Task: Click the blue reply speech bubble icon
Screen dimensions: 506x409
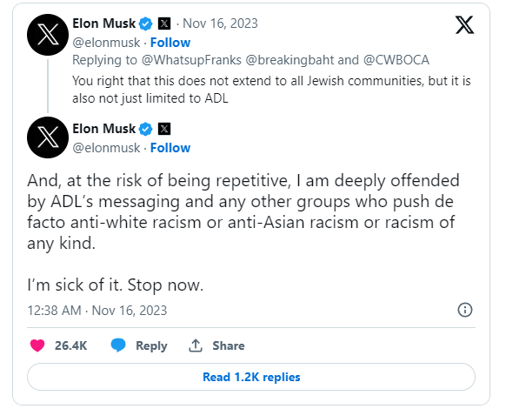Action: coord(118,345)
